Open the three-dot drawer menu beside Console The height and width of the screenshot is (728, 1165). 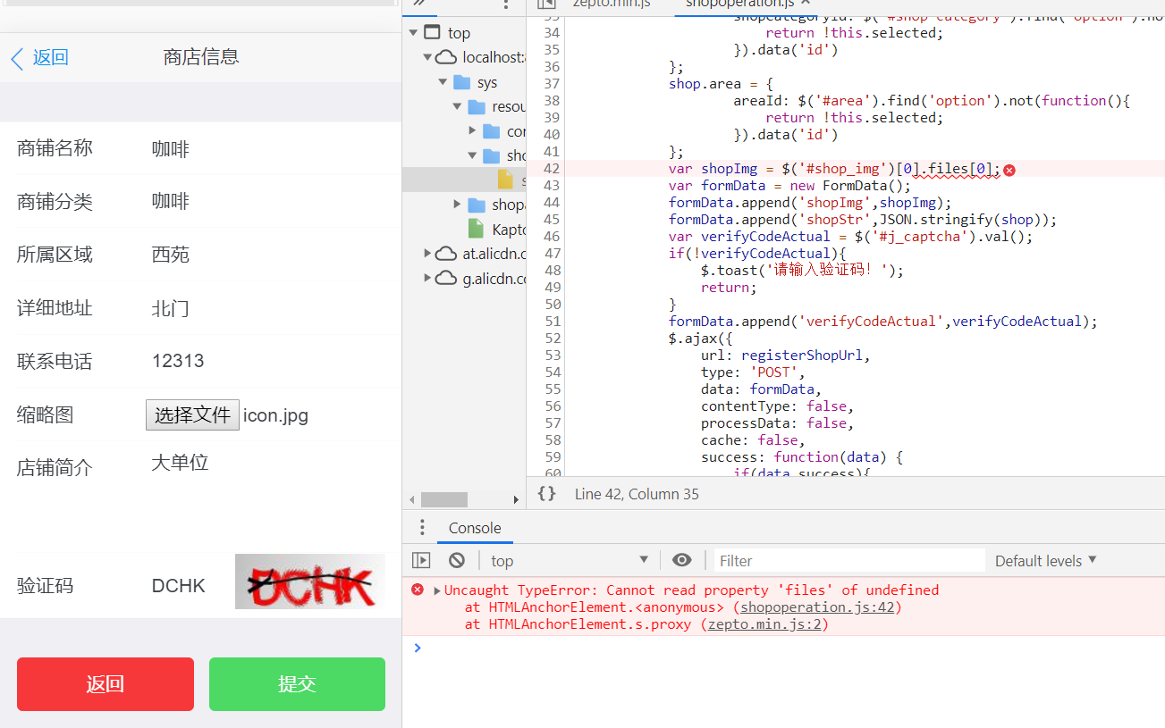point(422,528)
